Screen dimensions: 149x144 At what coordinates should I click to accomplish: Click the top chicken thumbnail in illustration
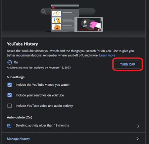[x=56, y=13]
